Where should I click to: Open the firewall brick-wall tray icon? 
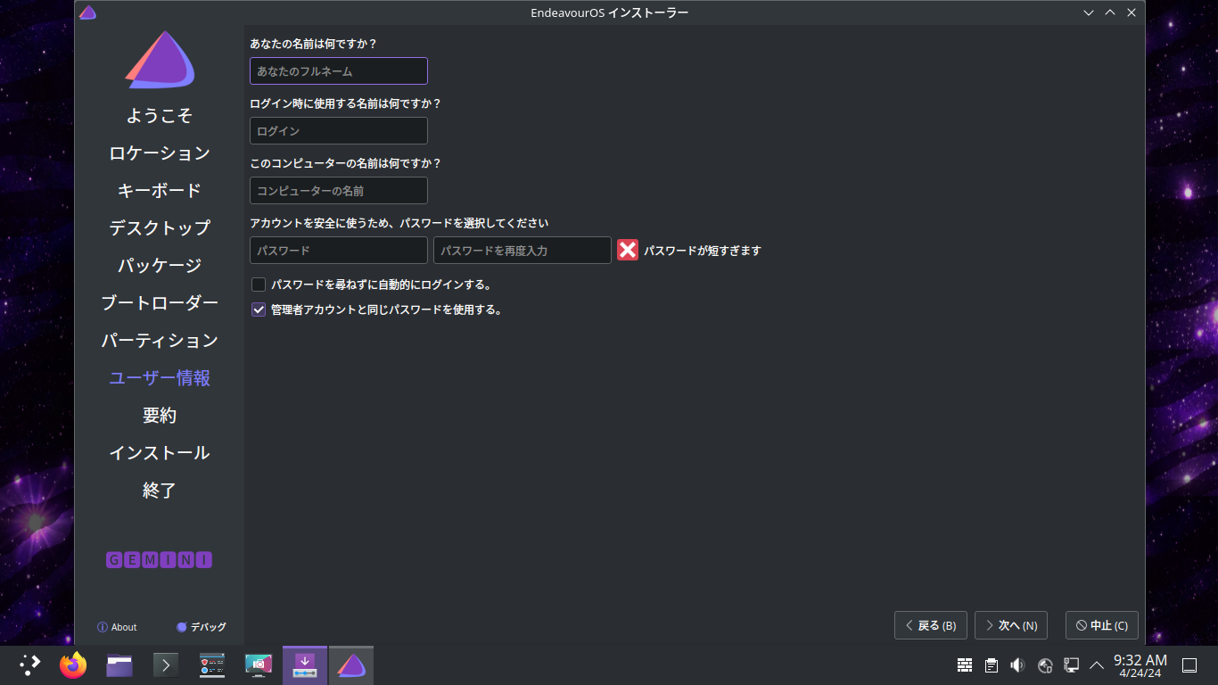(x=965, y=664)
